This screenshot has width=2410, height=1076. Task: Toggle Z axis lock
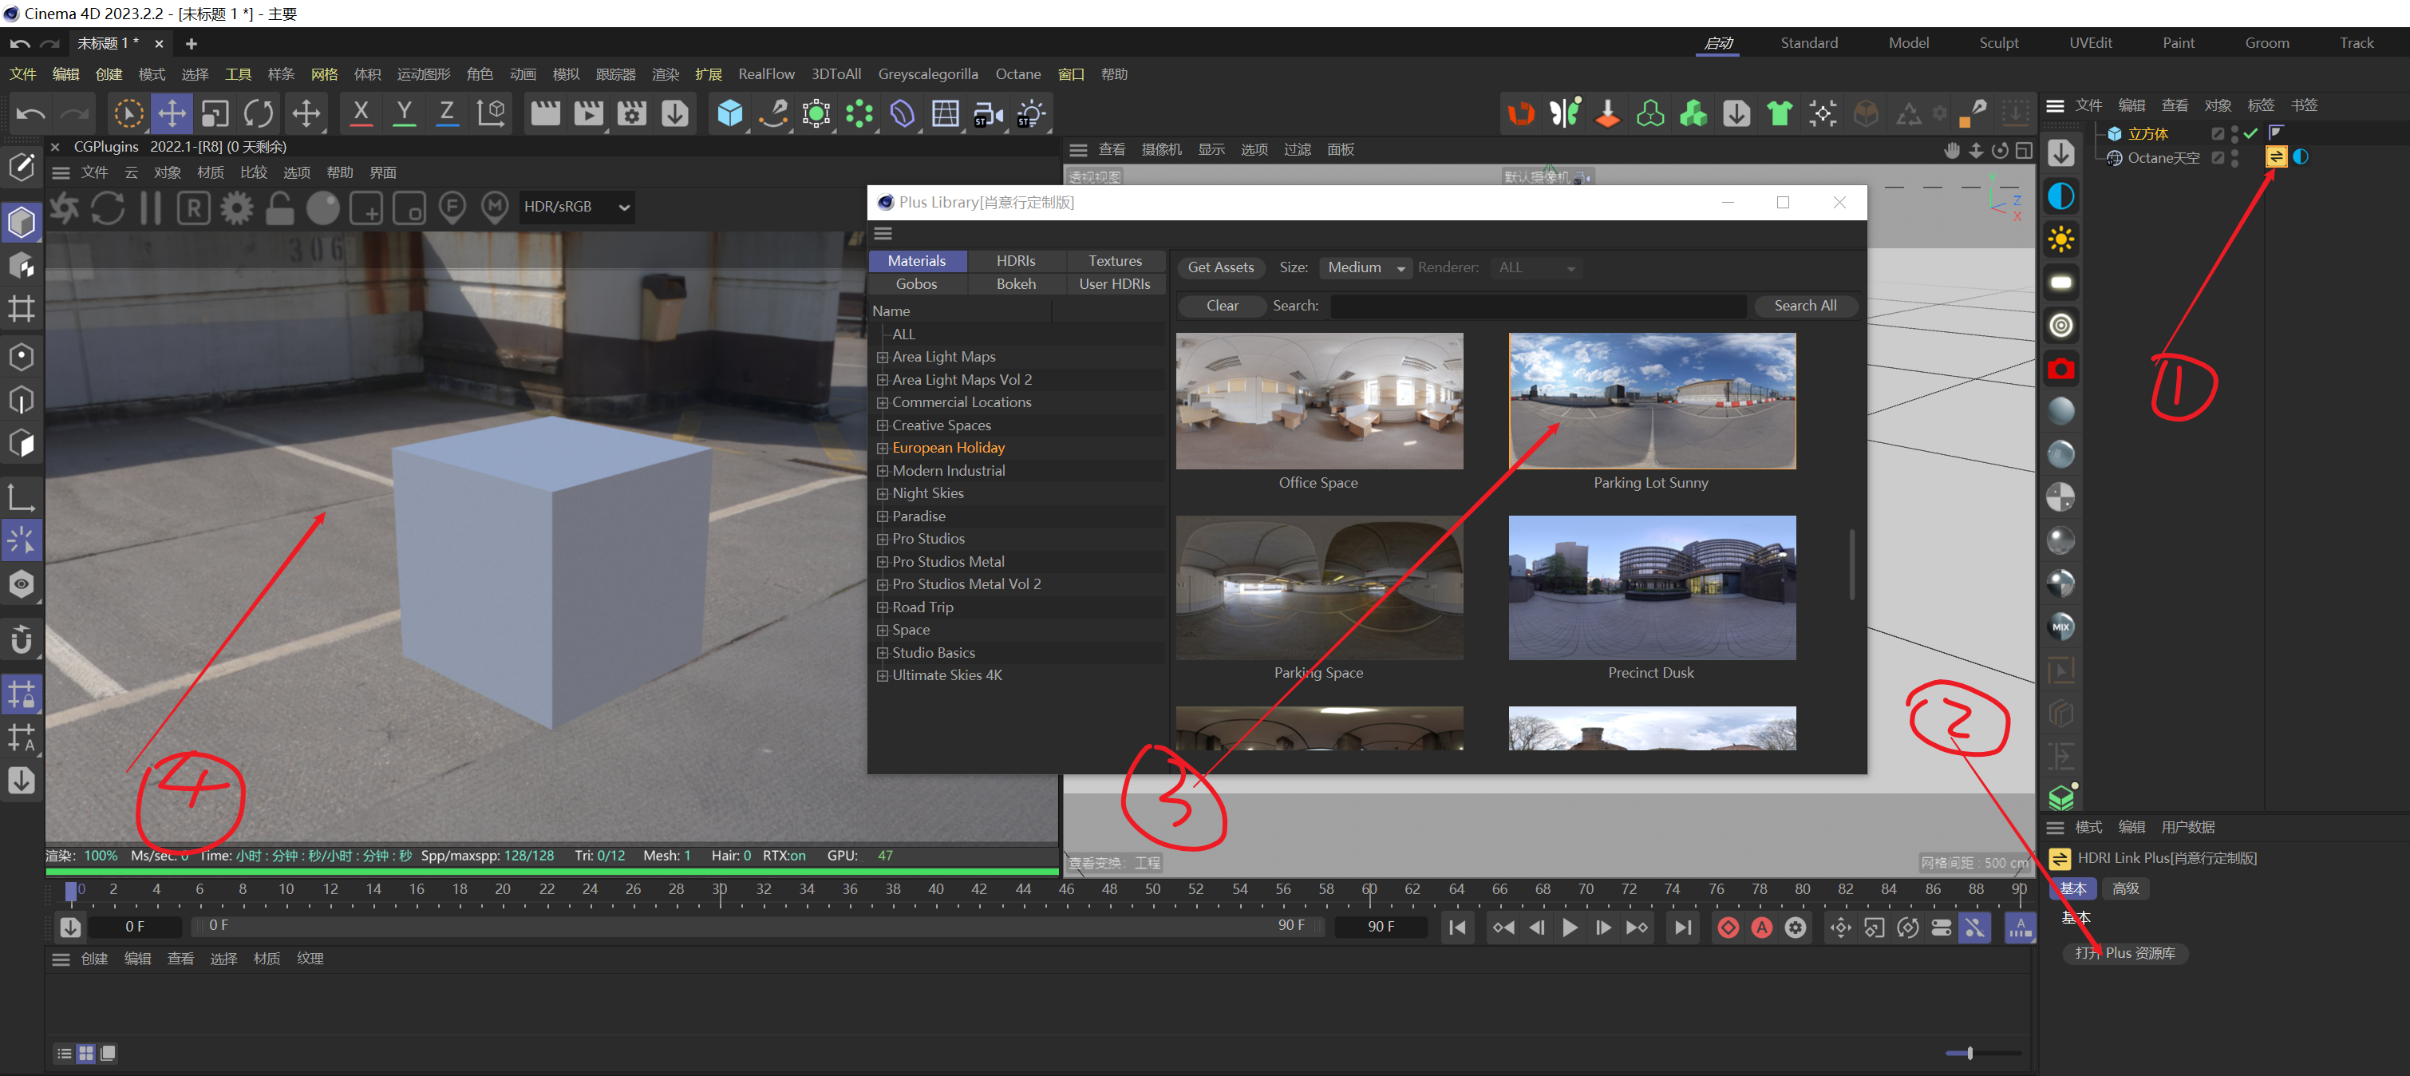pyautogui.click(x=447, y=114)
